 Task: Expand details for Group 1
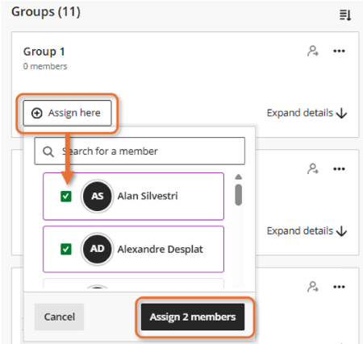[x=307, y=113]
